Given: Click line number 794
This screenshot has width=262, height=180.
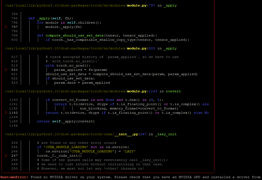Looking at the screenshot, I should (x=14, y=14).
